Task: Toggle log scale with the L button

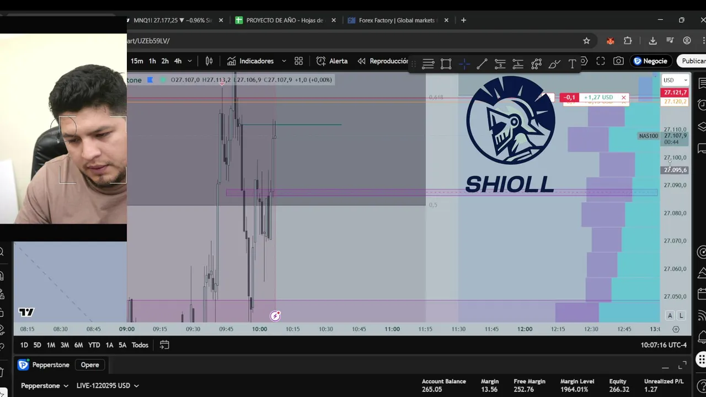Action: (x=681, y=315)
